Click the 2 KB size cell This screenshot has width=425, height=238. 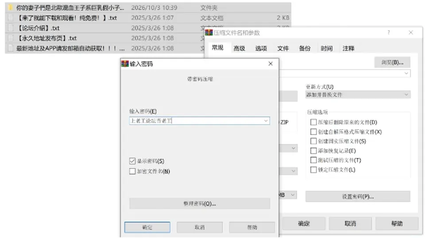(x=283, y=18)
